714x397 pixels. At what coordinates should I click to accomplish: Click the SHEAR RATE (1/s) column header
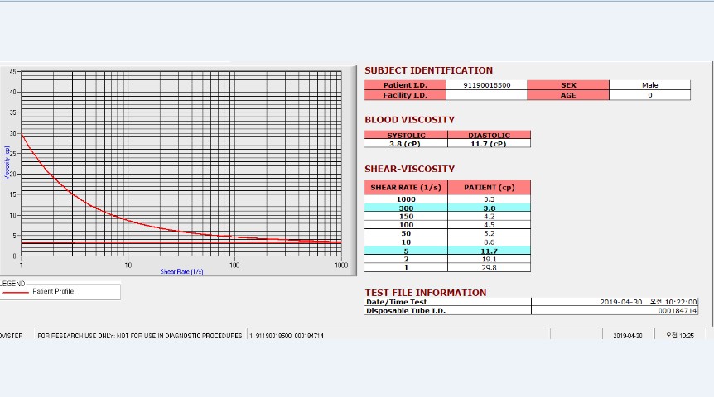pos(406,188)
